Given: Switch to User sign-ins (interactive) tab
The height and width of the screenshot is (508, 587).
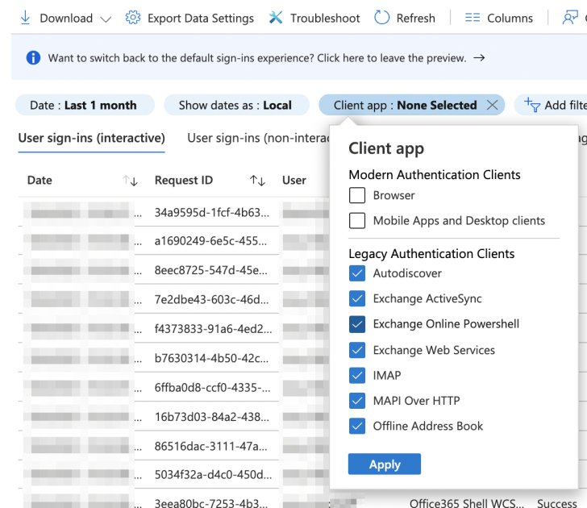Looking at the screenshot, I should [x=91, y=138].
